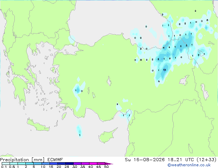Click the 'Precipitation [mm]' title text
The image size is (218, 168).
[22, 160]
